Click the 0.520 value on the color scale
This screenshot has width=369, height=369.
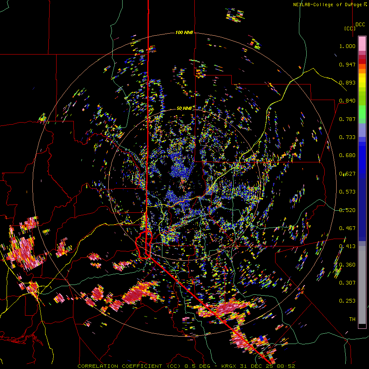coord(347,210)
